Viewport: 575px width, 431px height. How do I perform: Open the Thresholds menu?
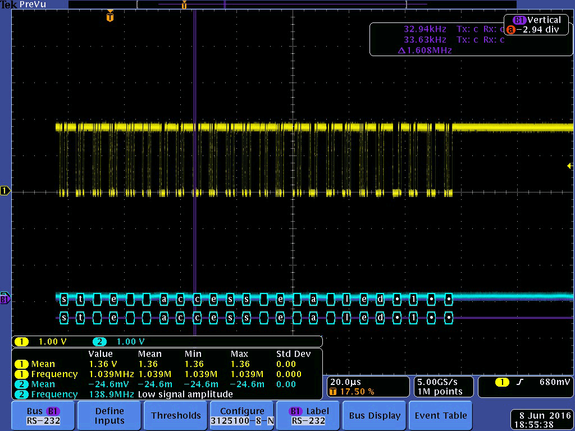pyautogui.click(x=176, y=416)
